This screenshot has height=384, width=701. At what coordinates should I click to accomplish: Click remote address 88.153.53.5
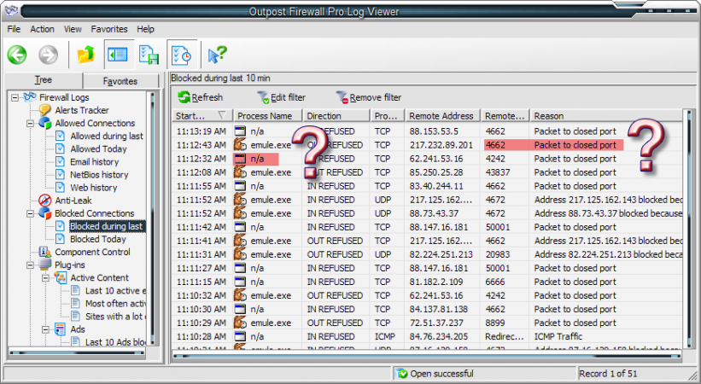click(434, 131)
